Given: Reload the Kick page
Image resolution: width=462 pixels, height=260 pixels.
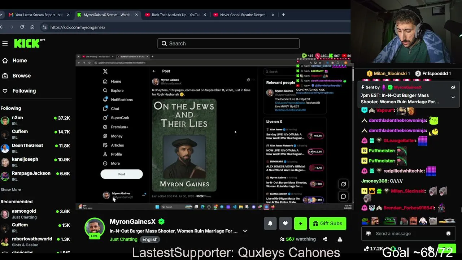Looking at the screenshot, I should (x=22, y=27).
